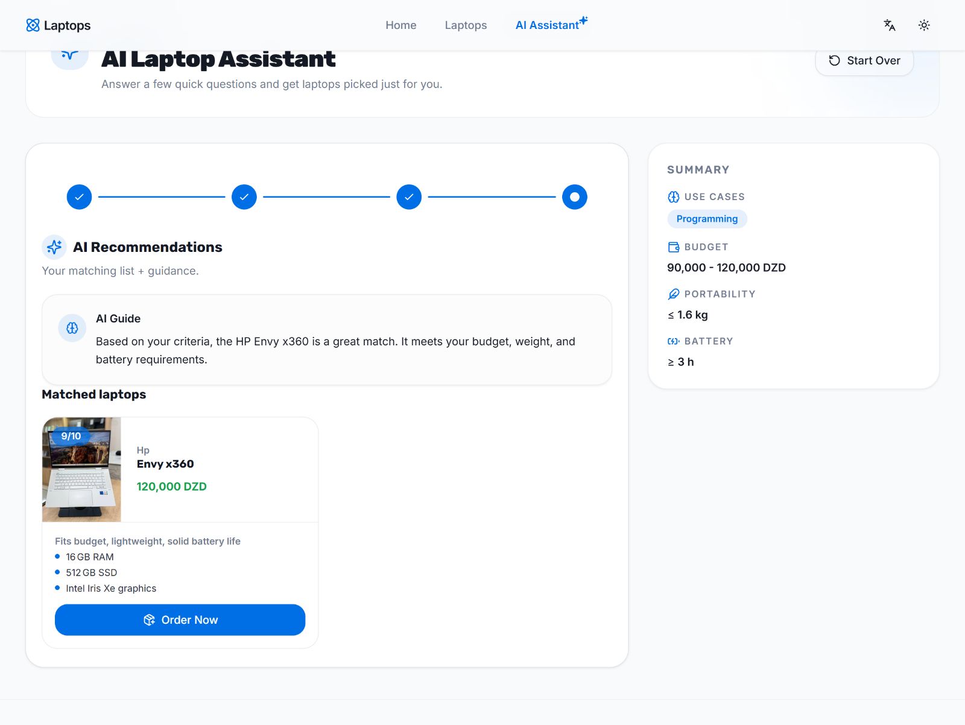Click the Laptops brand name in header

[x=67, y=25]
